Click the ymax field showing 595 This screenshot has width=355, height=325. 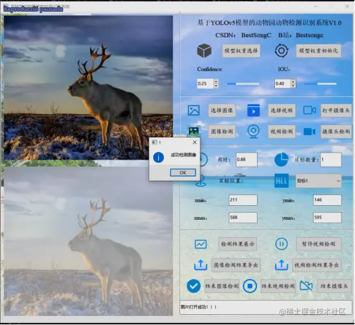click(327, 218)
